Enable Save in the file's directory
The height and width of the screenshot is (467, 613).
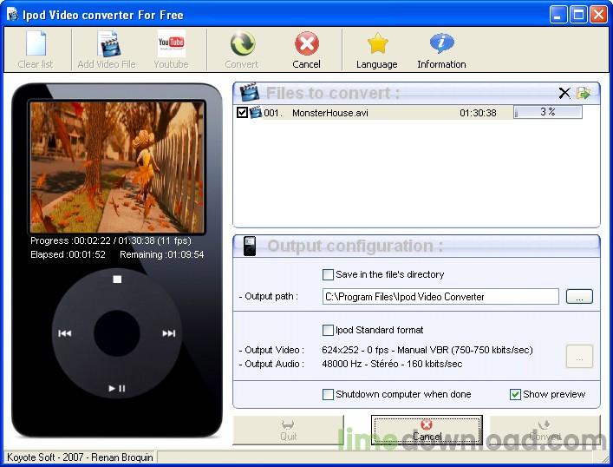click(328, 275)
